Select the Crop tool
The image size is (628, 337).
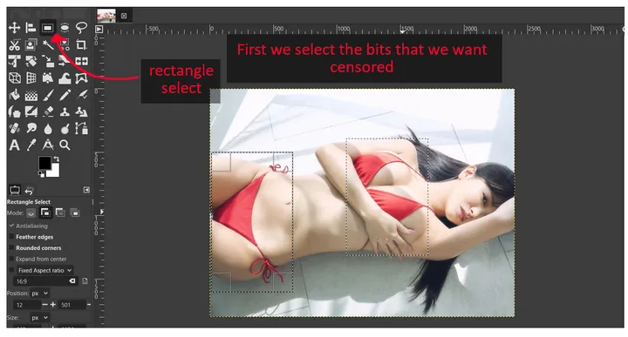81,44
